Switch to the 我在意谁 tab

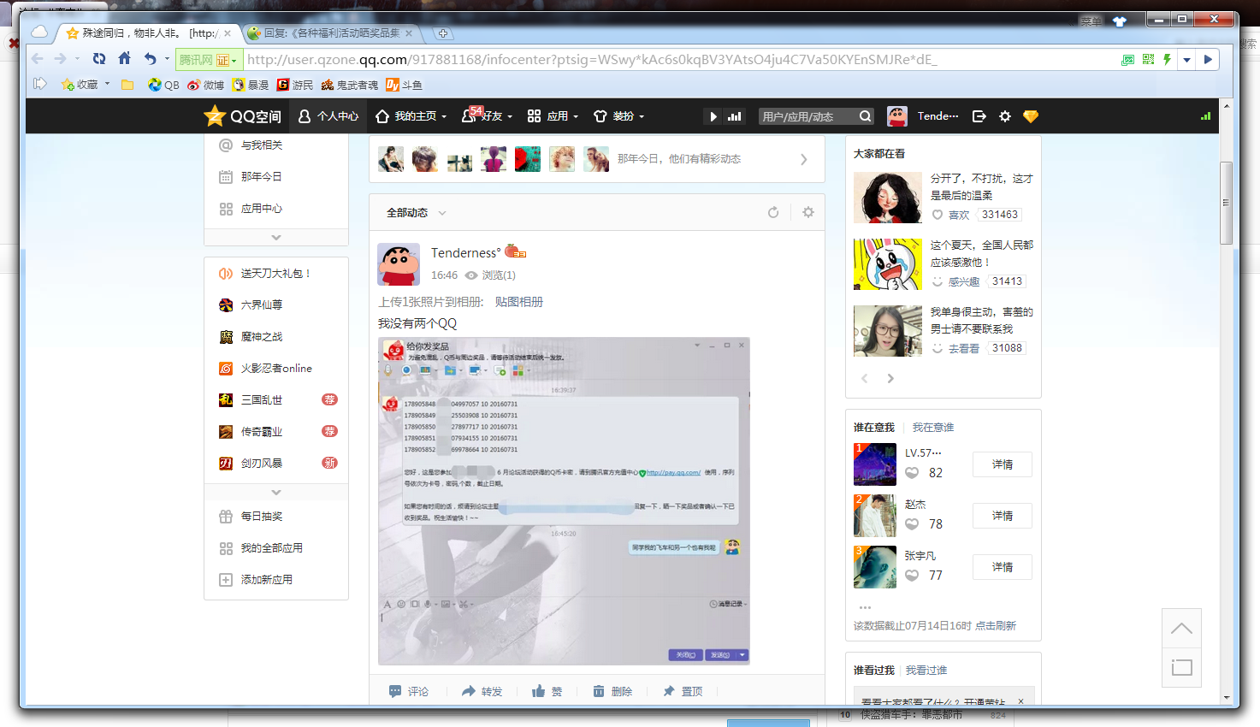pos(933,427)
